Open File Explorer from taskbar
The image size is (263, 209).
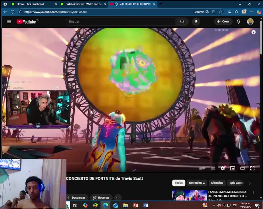point(126,205)
